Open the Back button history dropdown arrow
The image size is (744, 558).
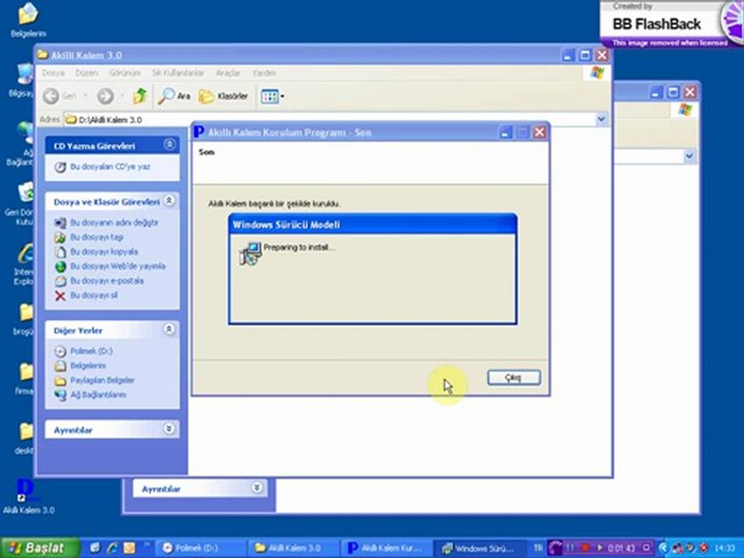[85, 96]
